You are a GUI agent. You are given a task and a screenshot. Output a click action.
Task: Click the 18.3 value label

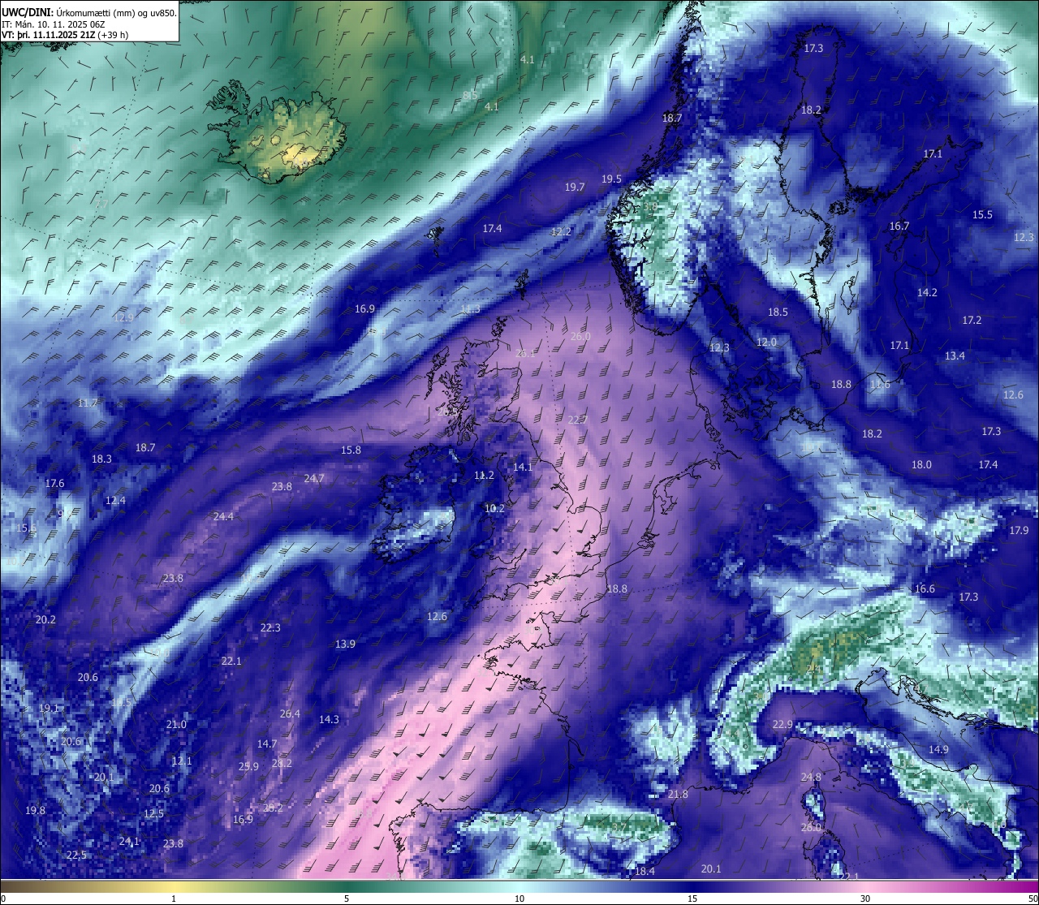101,459
